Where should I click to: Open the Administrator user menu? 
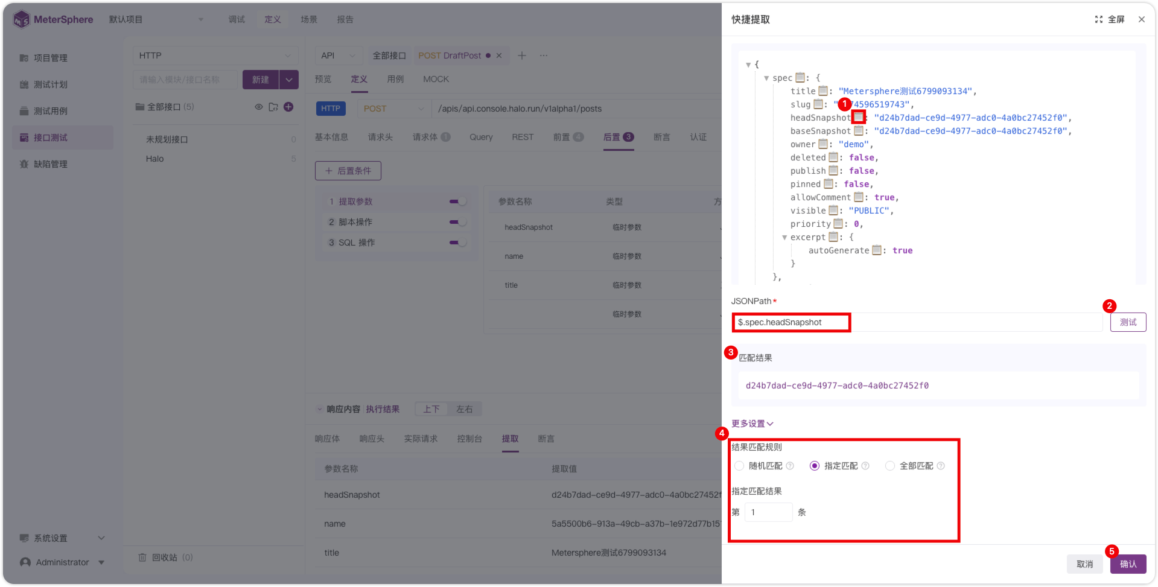[63, 562]
